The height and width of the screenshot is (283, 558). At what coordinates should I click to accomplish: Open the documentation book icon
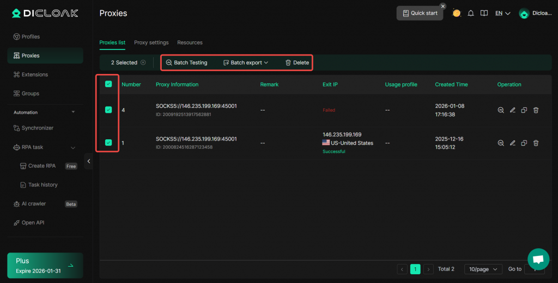coord(483,13)
